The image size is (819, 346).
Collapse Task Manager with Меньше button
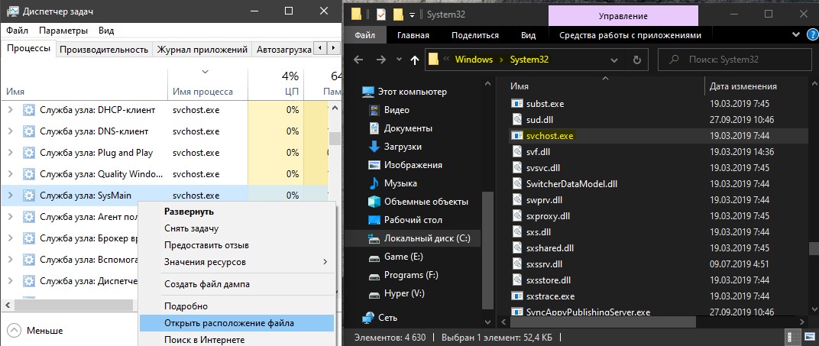pos(35,331)
